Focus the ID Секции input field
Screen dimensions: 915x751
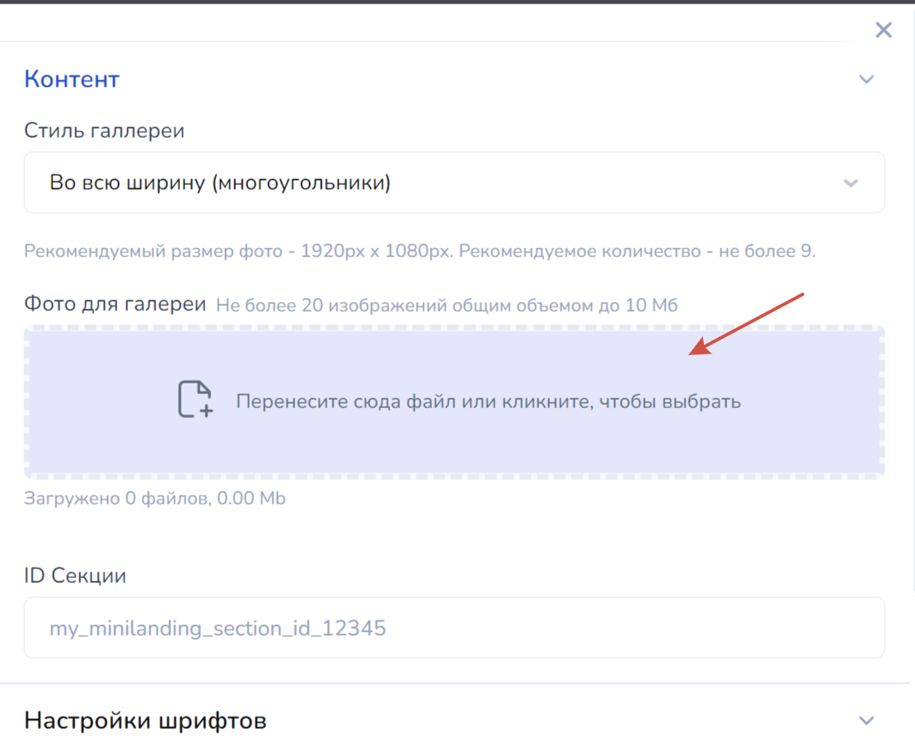pos(453,628)
